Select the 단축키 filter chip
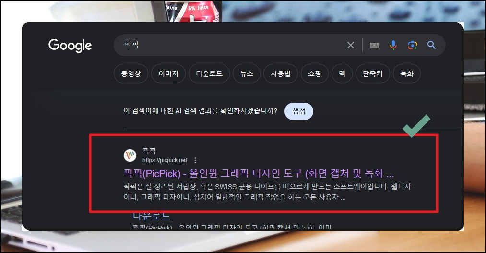486x253 pixels. pos(373,74)
